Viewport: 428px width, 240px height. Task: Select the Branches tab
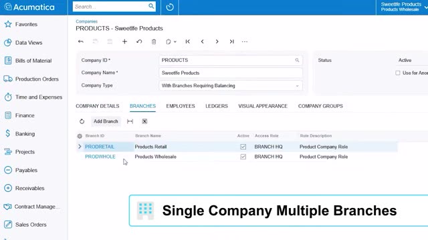pos(142,106)
